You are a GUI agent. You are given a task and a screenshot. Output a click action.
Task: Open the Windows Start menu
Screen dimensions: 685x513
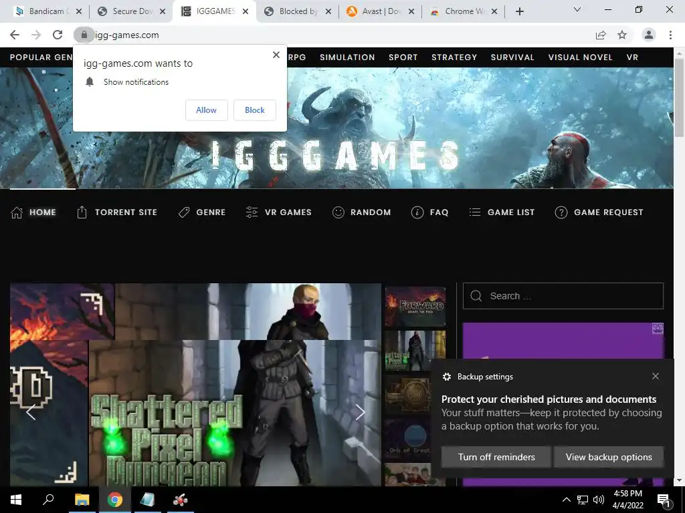tap(16, 500)
